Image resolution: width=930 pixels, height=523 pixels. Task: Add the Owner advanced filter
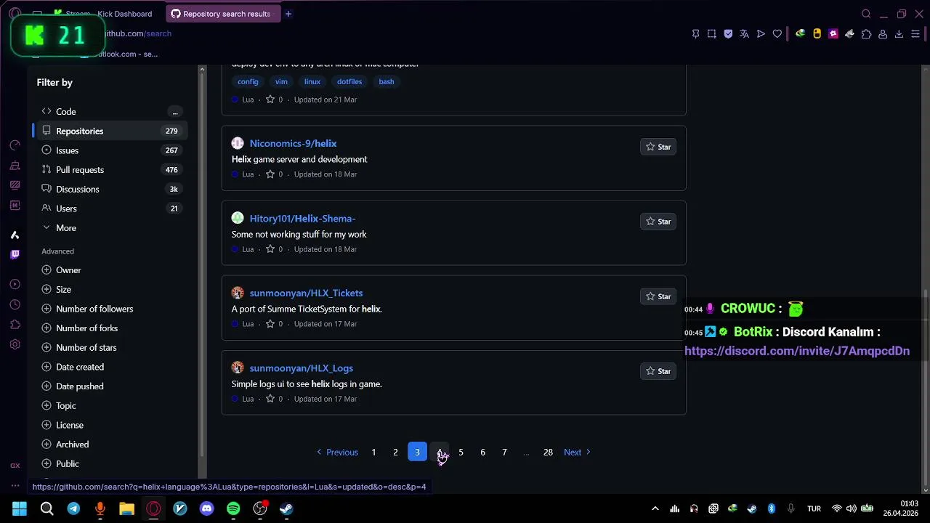pyautogui.click(x=62, y=270)
